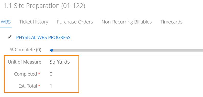This screenshot has width=203, height=97.
Task: Click the Est. Total field label
Action: click(x=28, y=86)
